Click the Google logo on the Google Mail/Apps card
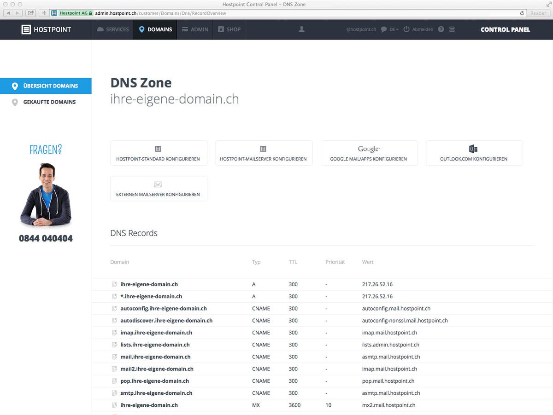The width and height of the screenshot is (553, 415). pos(369,149)
